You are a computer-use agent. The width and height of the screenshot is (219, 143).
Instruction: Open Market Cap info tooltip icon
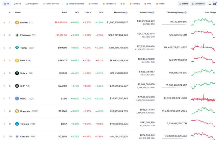tap(126, 13)
